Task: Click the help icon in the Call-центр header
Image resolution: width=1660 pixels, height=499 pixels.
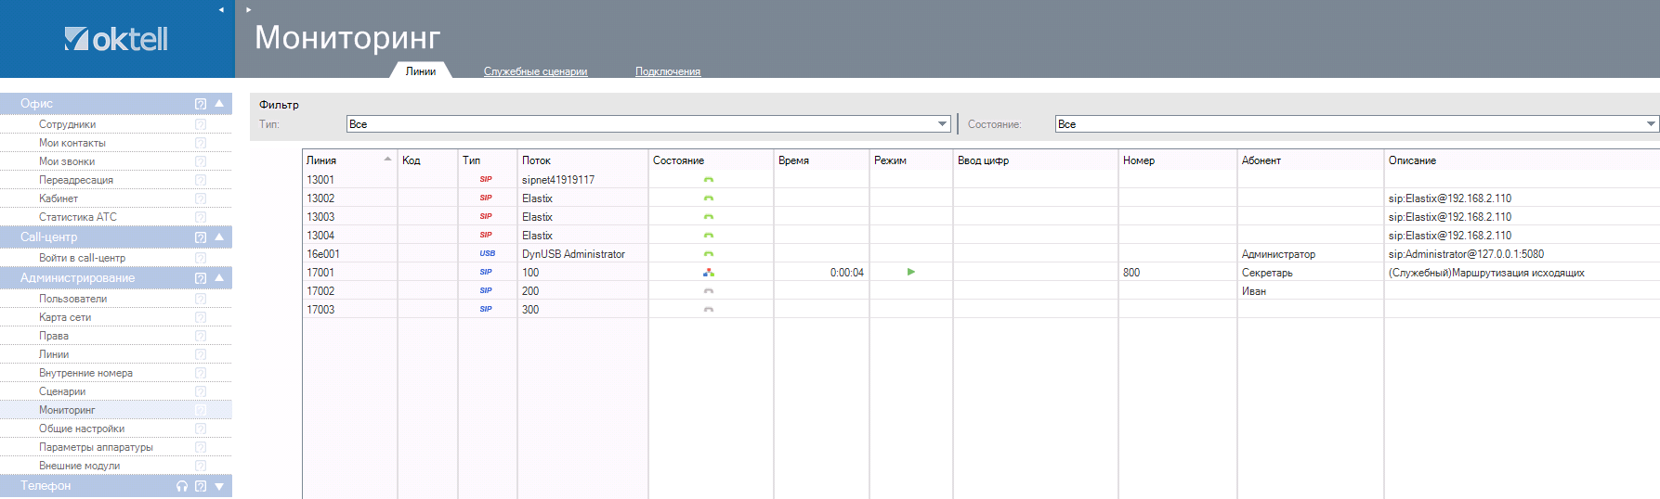Action: pyautogui.click(x=201, y=237)
